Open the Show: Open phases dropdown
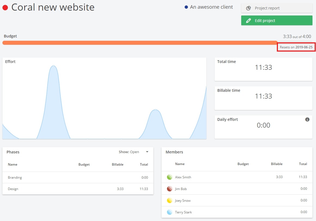The width and height of the screenshot is (316, 221). point(134,152)
